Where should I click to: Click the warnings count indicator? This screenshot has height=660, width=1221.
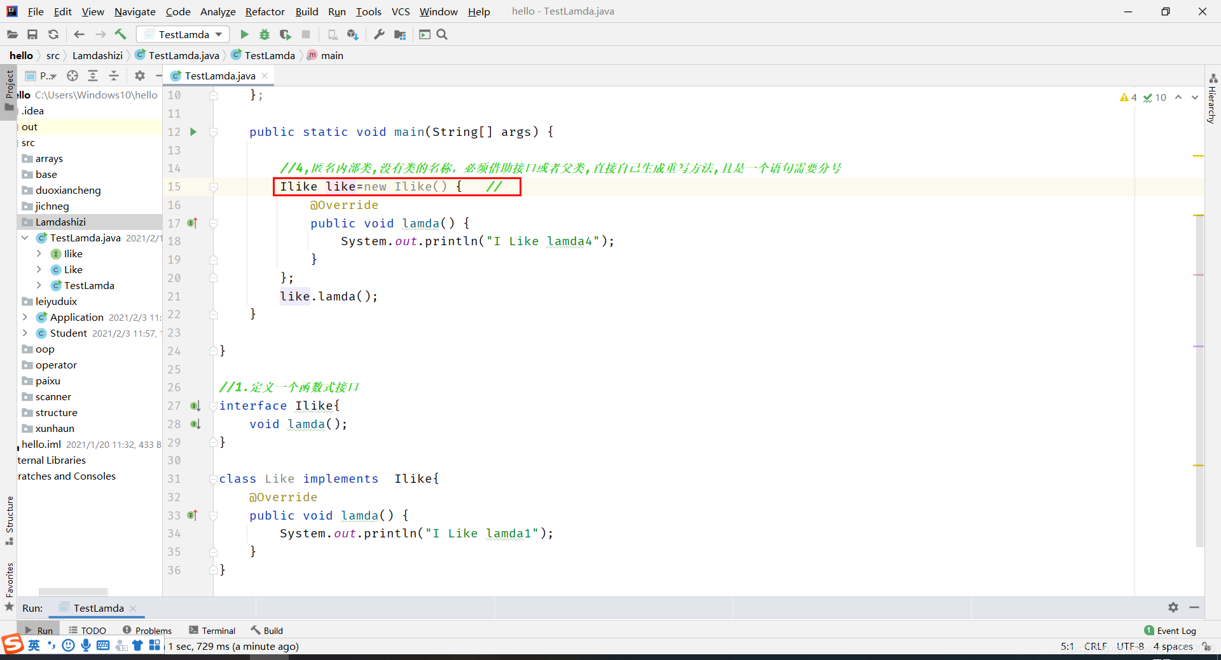(x=1129, y=97)
